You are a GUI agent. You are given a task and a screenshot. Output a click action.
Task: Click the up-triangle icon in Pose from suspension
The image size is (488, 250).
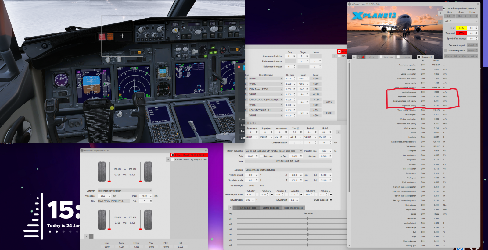pos(87,237)
